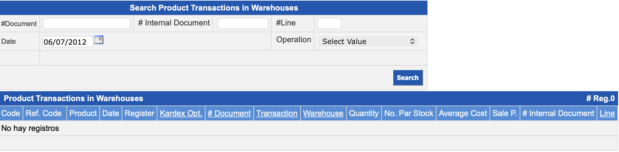Viewport: 619px width, 152px height.
Task: Sort by Line column link
Action: pyautogui.click(x=607, y=114)
